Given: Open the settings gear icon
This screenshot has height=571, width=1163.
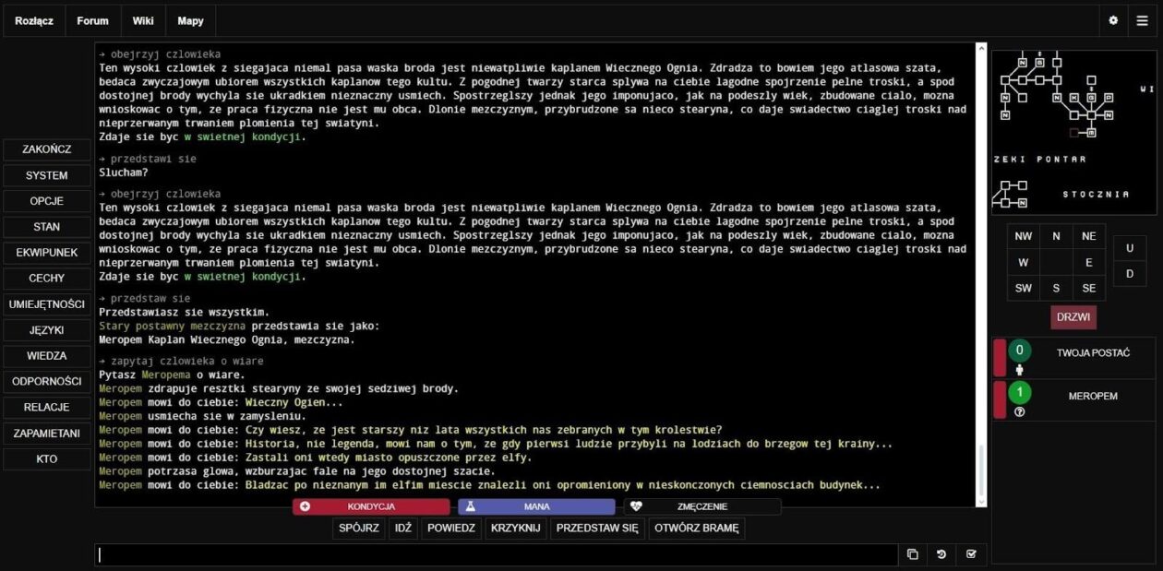Looking at the screenshot, I should click(1113, 20).
